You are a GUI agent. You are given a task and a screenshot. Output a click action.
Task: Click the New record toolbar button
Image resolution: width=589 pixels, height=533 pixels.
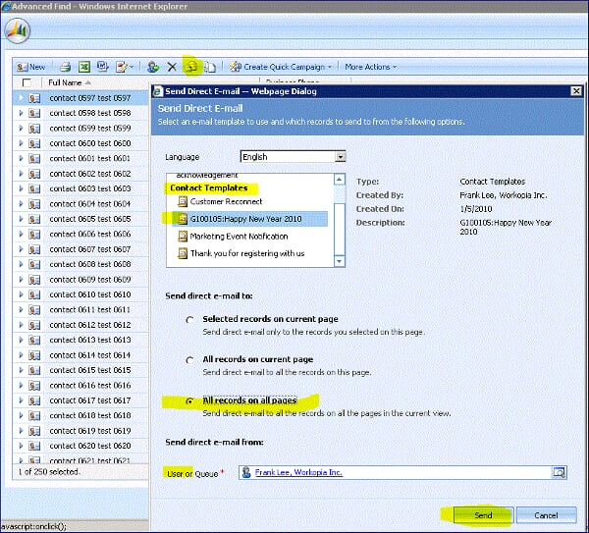click(x=31, y=67)
